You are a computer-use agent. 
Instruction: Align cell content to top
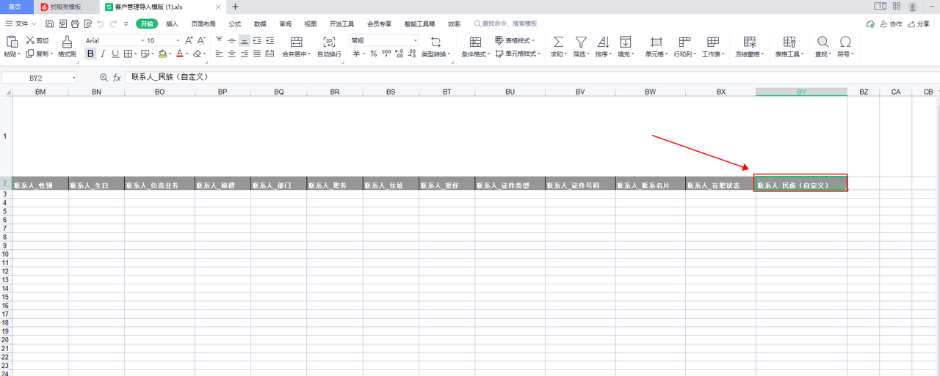point(219,40)
